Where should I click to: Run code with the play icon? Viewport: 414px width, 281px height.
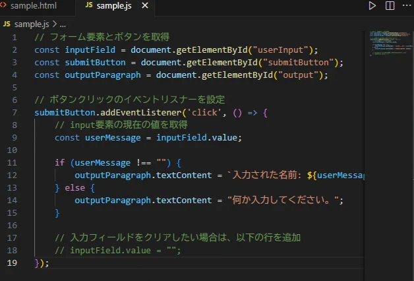click(372, 5)
